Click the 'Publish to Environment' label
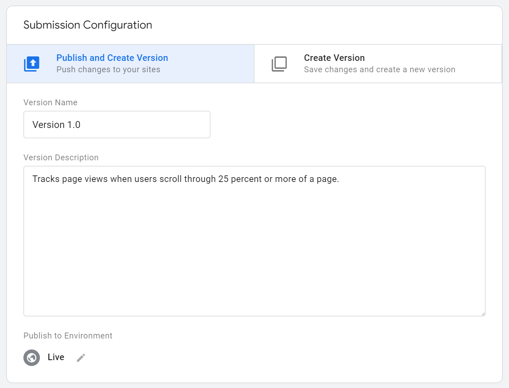Screen dimensions: 509x388 click(x=68, y=336)
